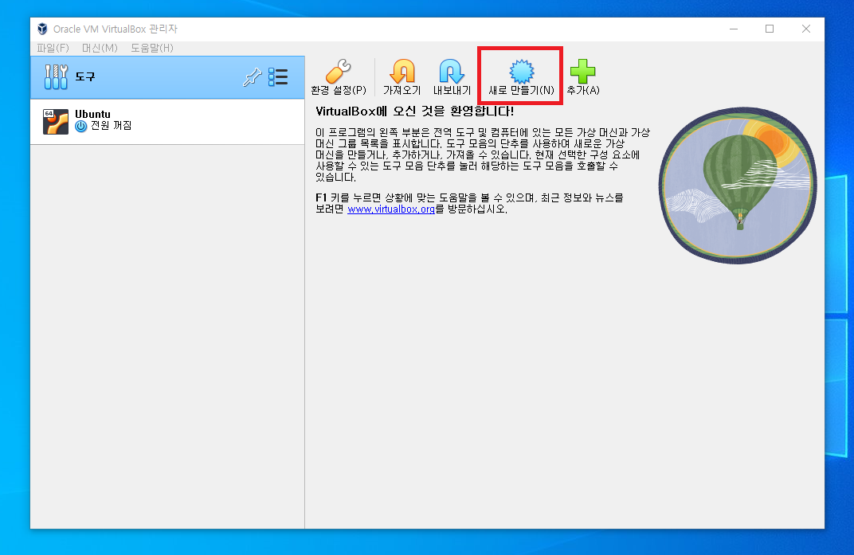
Task: Follow the www.virtualbox.org link
Action: pos(391,209)
